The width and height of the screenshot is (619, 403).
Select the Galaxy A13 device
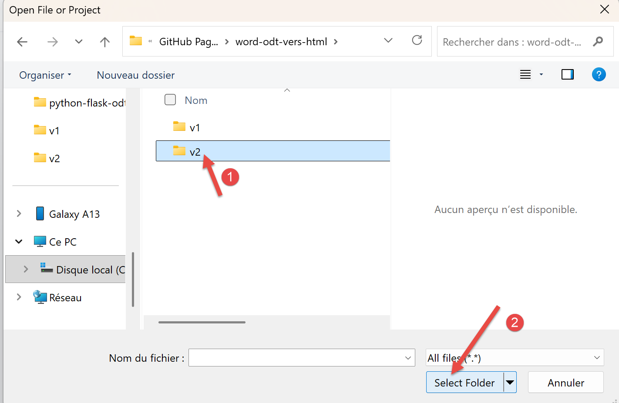point(74,214)
